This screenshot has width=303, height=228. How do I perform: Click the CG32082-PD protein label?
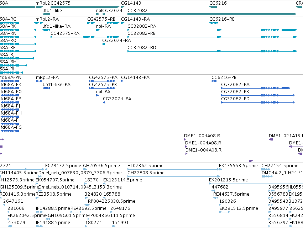point(235,99)
